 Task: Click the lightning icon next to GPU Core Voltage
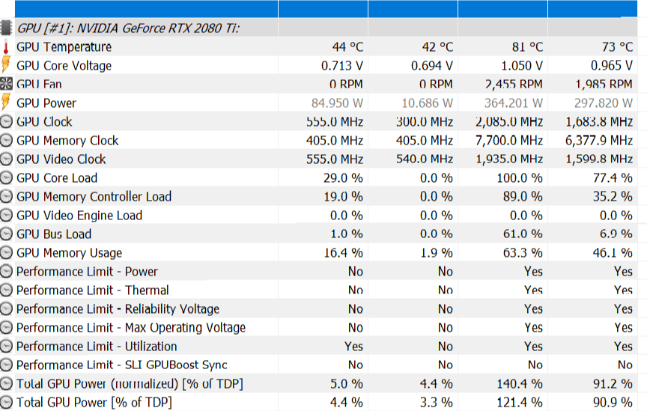(6, 66)
